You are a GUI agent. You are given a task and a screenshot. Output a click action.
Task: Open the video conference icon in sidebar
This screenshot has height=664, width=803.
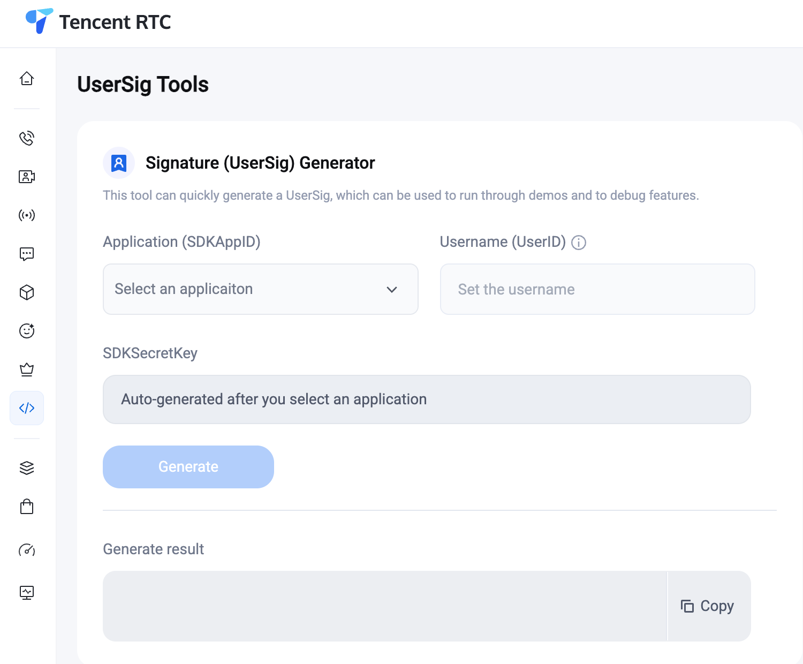[27, 177]
